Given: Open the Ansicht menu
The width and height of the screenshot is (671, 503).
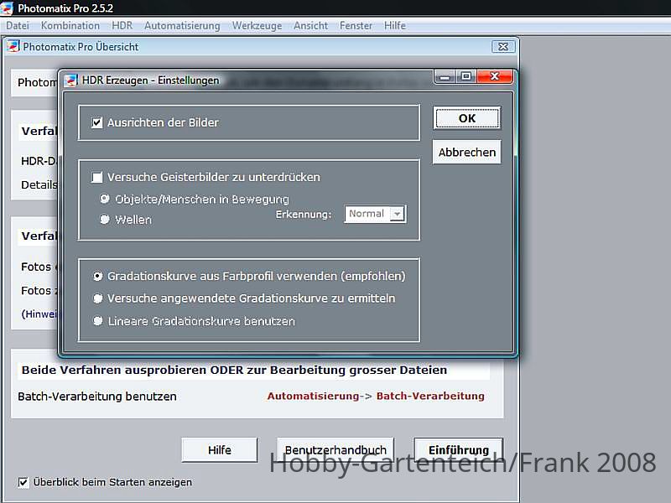Looking at the screenshot, I should click(x=310, y=26).
